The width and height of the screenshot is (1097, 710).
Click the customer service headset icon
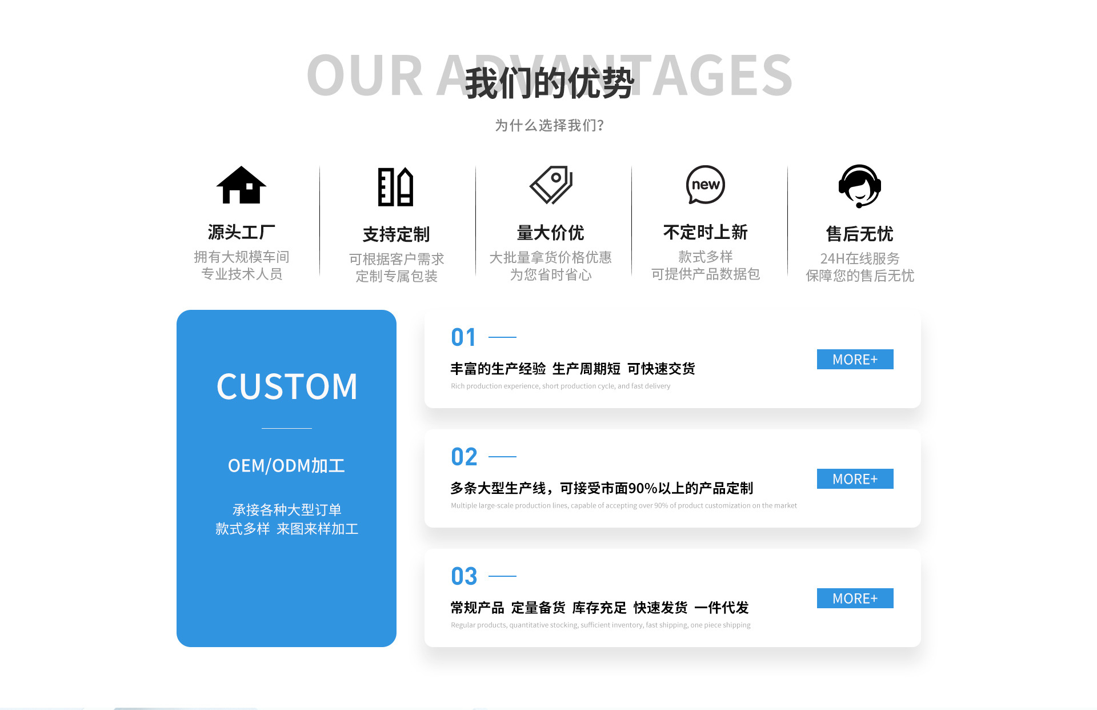[860, 186]
